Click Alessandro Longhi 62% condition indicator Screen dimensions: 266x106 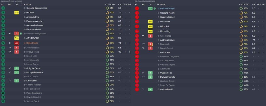tap(110, 25)
